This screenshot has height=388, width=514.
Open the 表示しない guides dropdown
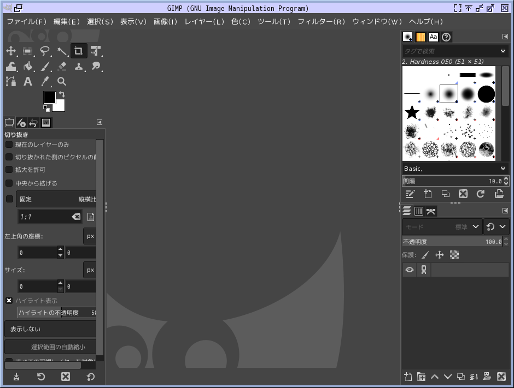(50, 329)
